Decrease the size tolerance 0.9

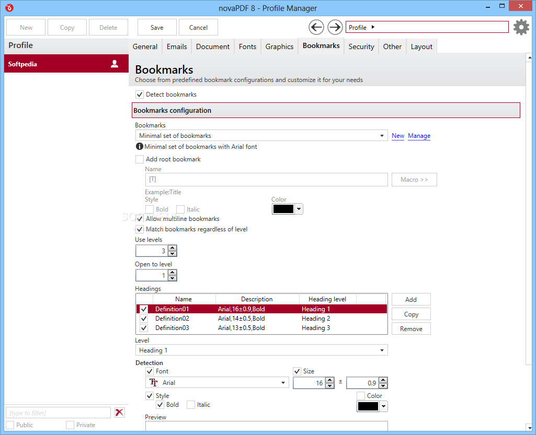pos(383,386)
